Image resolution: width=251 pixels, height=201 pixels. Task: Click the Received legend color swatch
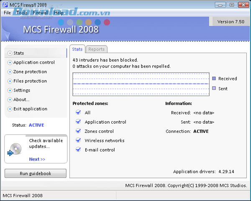point(214,79)
